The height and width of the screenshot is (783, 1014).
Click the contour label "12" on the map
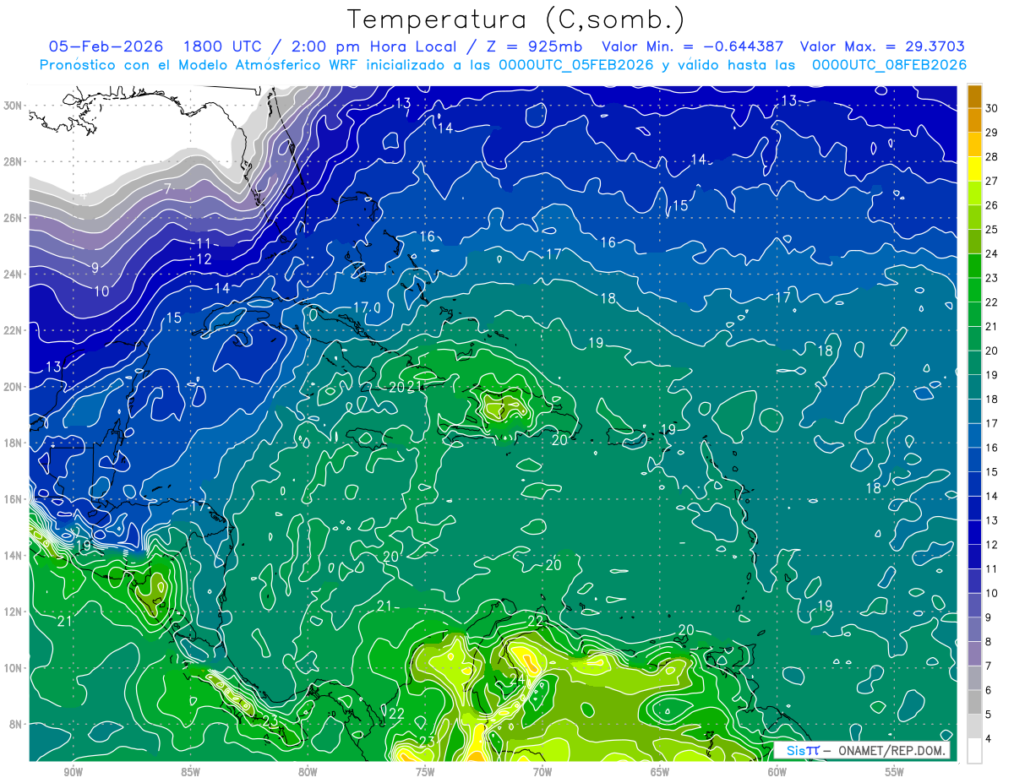pos(204,259)
